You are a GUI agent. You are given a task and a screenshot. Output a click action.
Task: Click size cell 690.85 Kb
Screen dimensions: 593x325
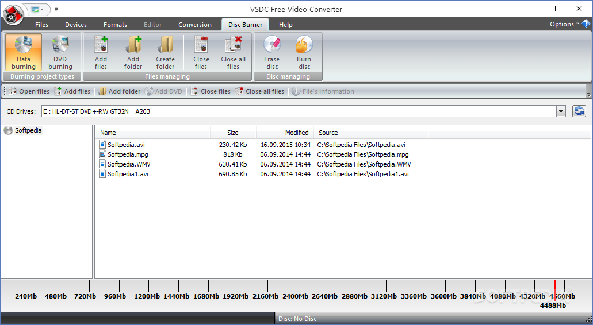click(x=232, y=174)
